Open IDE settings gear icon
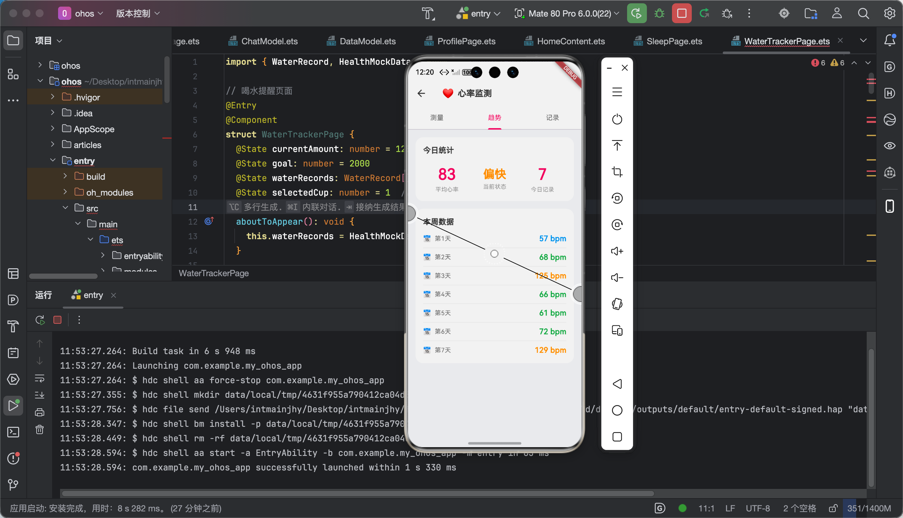903x518 pixels. pos(889,14)
